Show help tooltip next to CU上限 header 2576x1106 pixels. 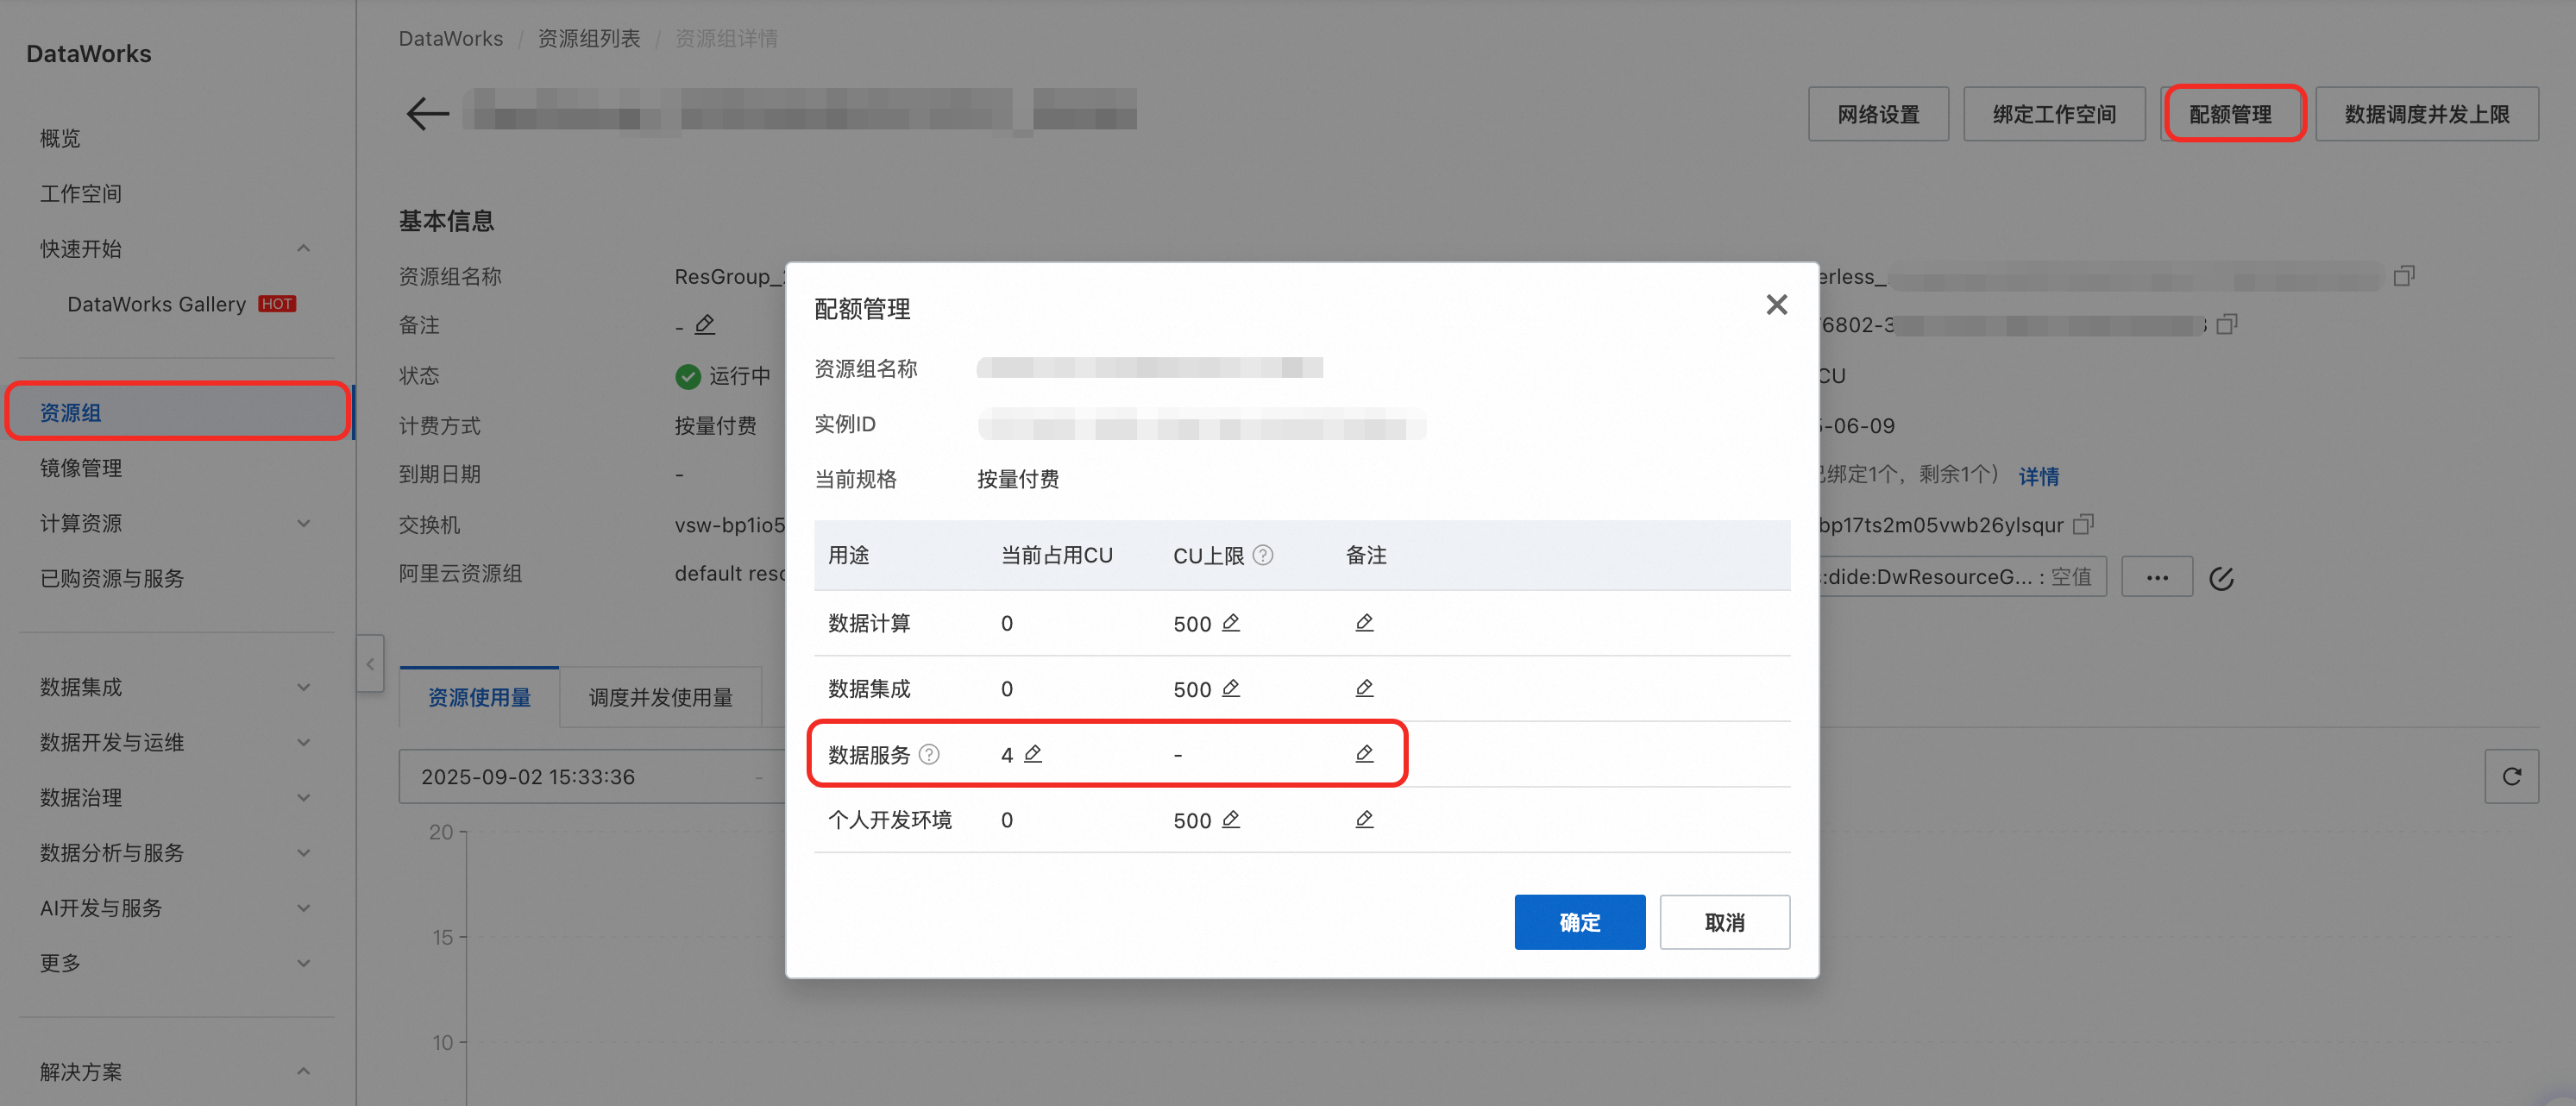click(x=1263, y=555)
